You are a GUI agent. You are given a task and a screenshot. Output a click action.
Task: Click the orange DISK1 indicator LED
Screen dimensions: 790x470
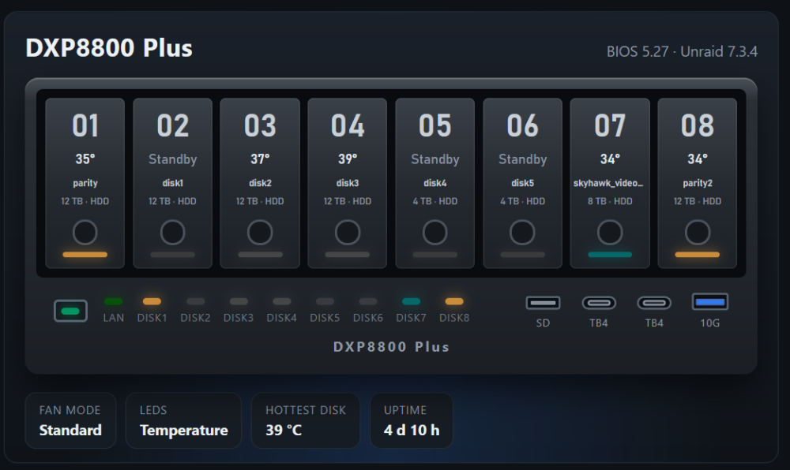coord(152,301)
